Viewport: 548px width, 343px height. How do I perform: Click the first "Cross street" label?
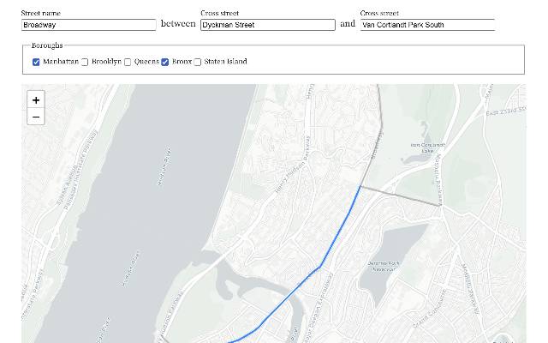pyautogui.click(x=220, y=13)
